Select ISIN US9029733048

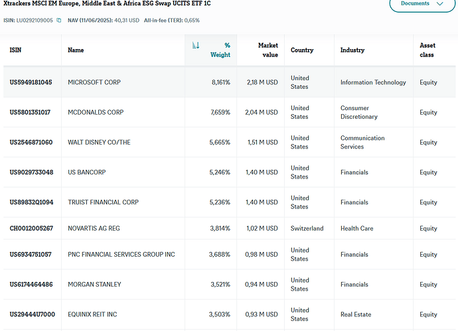click(x=31, y=172)
